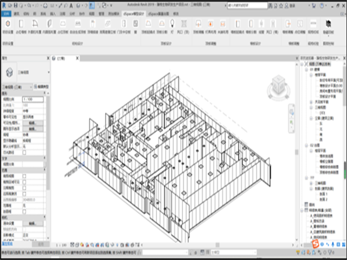Open the second dSpace ribbon tab
This screenshot has width=347, height=260.
[x=158, y=14]
